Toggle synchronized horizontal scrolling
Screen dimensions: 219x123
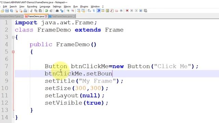click(83, 11)
